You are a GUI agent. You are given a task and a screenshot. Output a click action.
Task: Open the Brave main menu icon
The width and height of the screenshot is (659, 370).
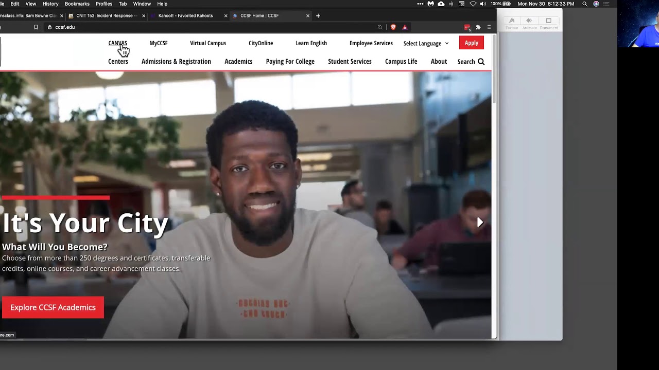pyautogui.click(x=489, y=27)
